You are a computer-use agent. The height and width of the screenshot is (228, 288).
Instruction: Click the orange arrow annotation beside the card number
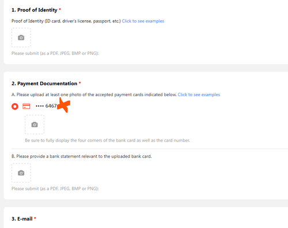[x=64, y=105]
